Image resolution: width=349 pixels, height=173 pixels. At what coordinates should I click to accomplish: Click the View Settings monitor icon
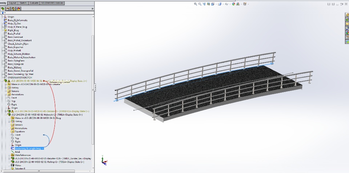point(245,4)
